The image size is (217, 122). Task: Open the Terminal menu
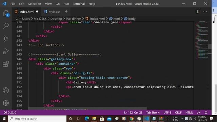pos(79,4)
